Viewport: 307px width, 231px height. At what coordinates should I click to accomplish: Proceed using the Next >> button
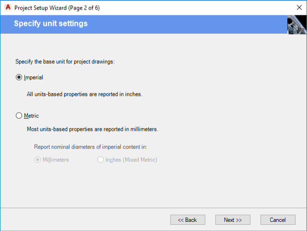tap(233, 219)
